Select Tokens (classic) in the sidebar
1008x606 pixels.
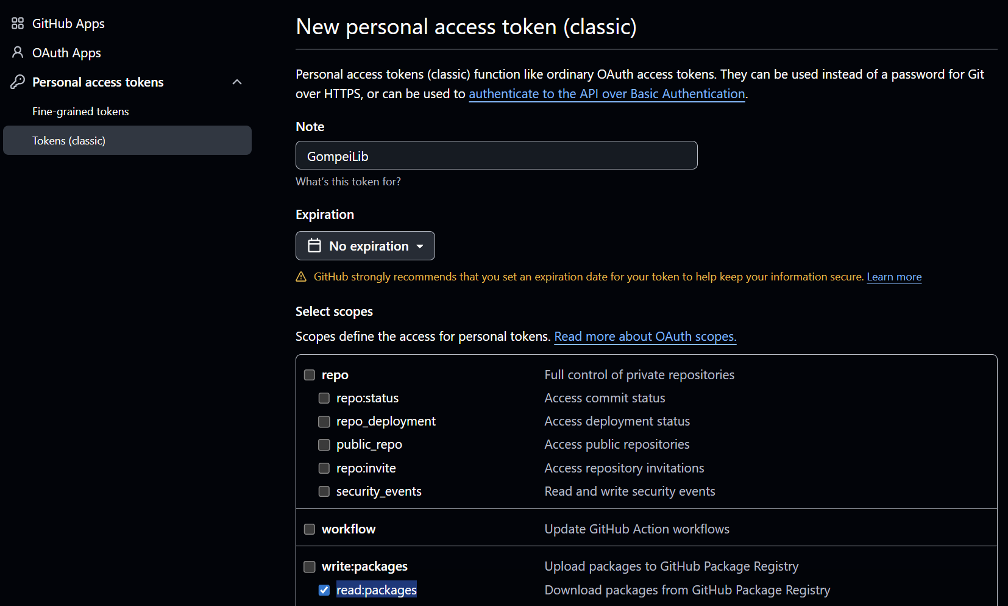tap(69, 140)
